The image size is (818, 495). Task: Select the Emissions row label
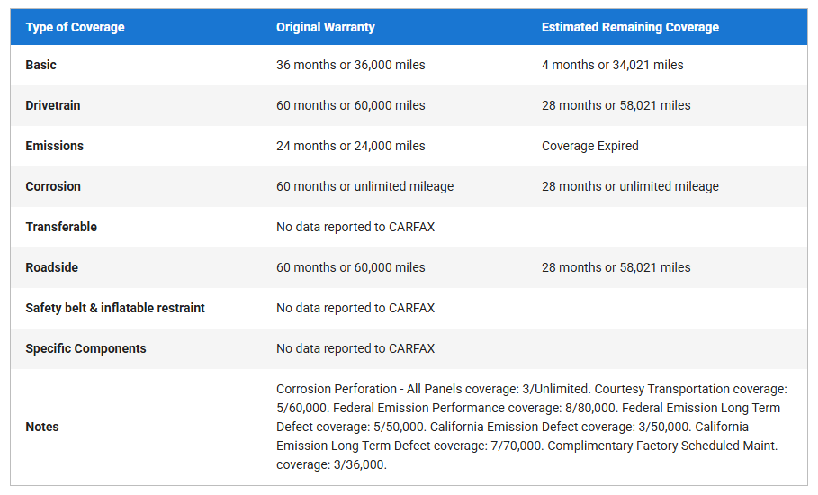(54, 146)
